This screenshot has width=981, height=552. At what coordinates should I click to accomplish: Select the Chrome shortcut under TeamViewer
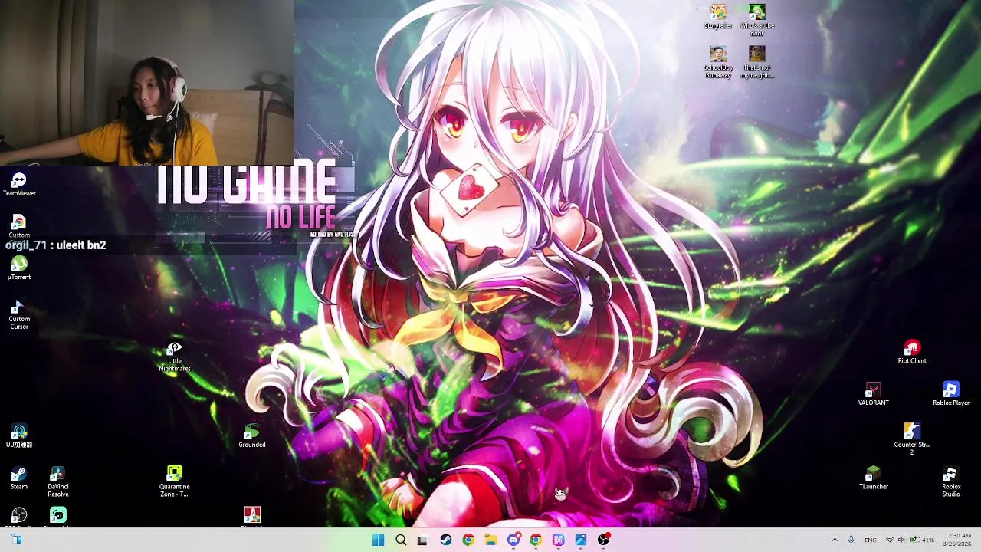[x=19, y=227]
